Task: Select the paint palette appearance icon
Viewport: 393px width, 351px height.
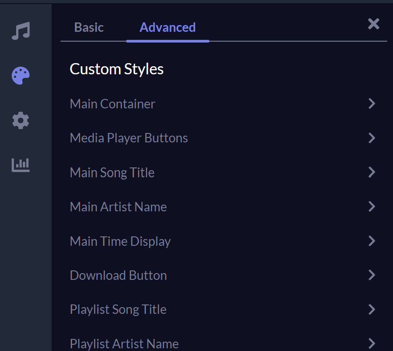Action: 21,76
